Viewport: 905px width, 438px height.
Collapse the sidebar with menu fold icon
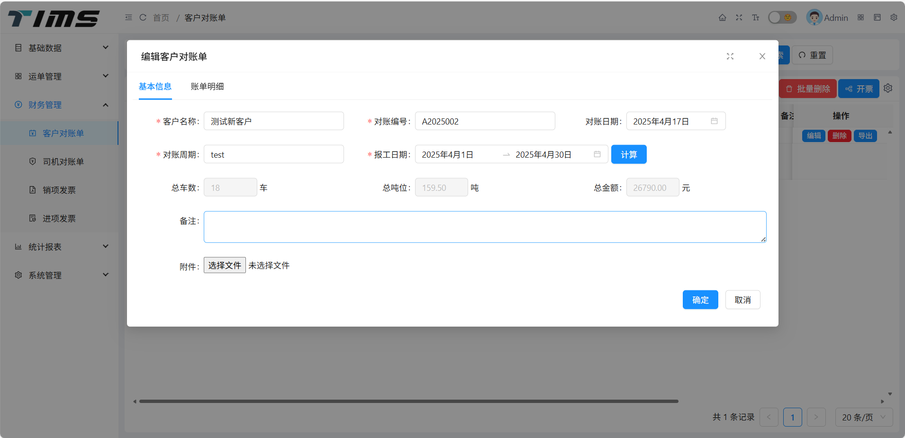click(x=128, y=18)
